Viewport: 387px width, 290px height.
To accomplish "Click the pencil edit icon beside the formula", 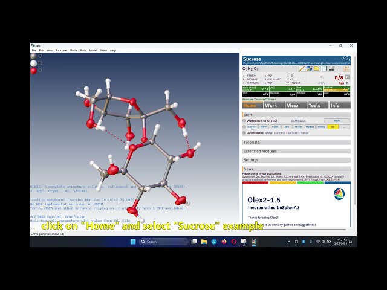I will (x=301, y=69).
